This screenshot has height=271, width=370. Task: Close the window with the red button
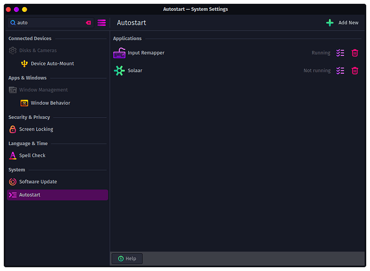[x=9, y=9]
